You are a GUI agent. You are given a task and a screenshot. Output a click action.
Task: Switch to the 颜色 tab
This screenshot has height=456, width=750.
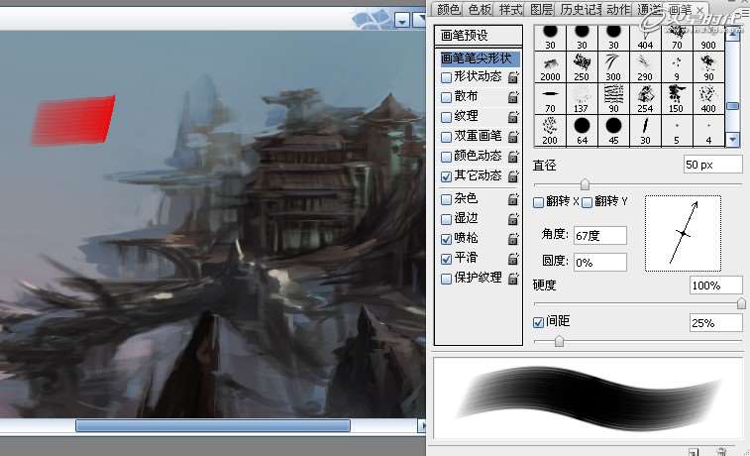[x=448, y=9]
